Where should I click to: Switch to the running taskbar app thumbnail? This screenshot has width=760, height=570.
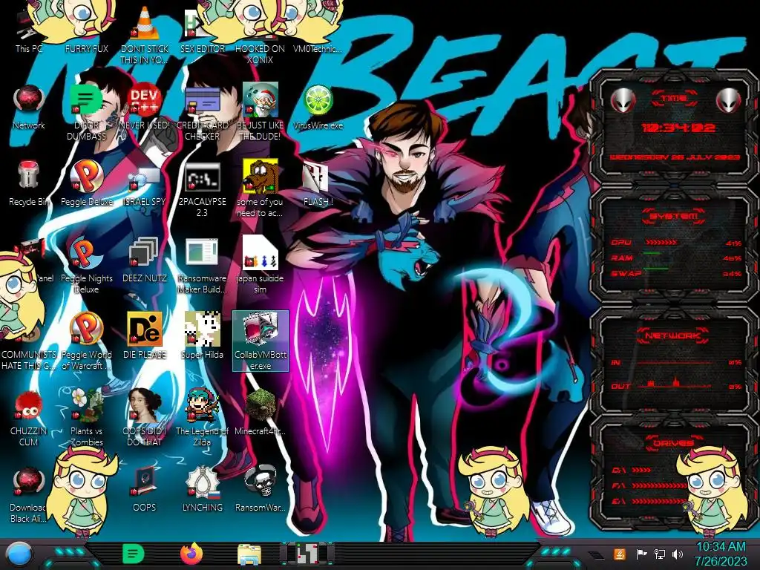click(x=307, y=554)
